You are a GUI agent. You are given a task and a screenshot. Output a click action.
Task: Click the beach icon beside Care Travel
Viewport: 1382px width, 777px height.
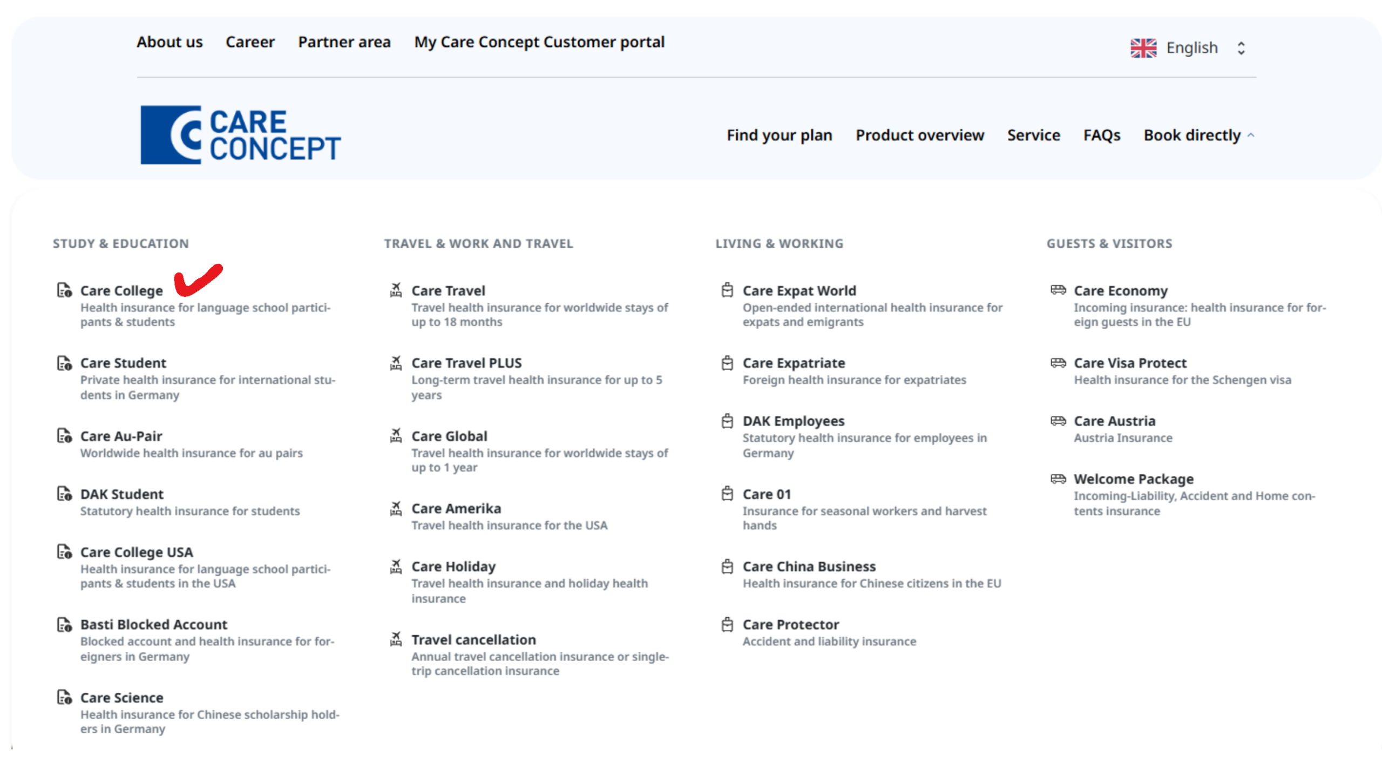396,290
